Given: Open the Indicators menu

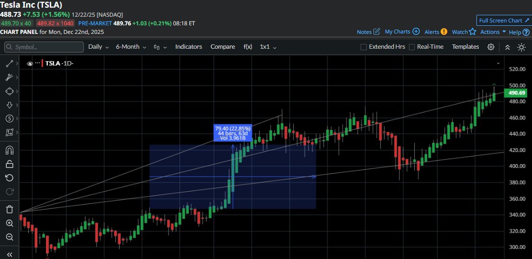Looking at the screenshot, I should tap(189, 47).
